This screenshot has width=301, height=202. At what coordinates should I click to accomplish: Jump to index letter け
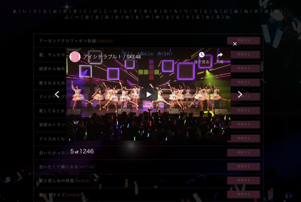[95, 11]
